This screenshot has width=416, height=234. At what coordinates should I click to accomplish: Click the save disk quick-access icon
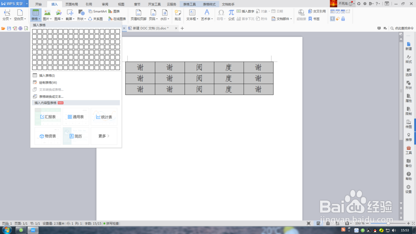[9, 28]
